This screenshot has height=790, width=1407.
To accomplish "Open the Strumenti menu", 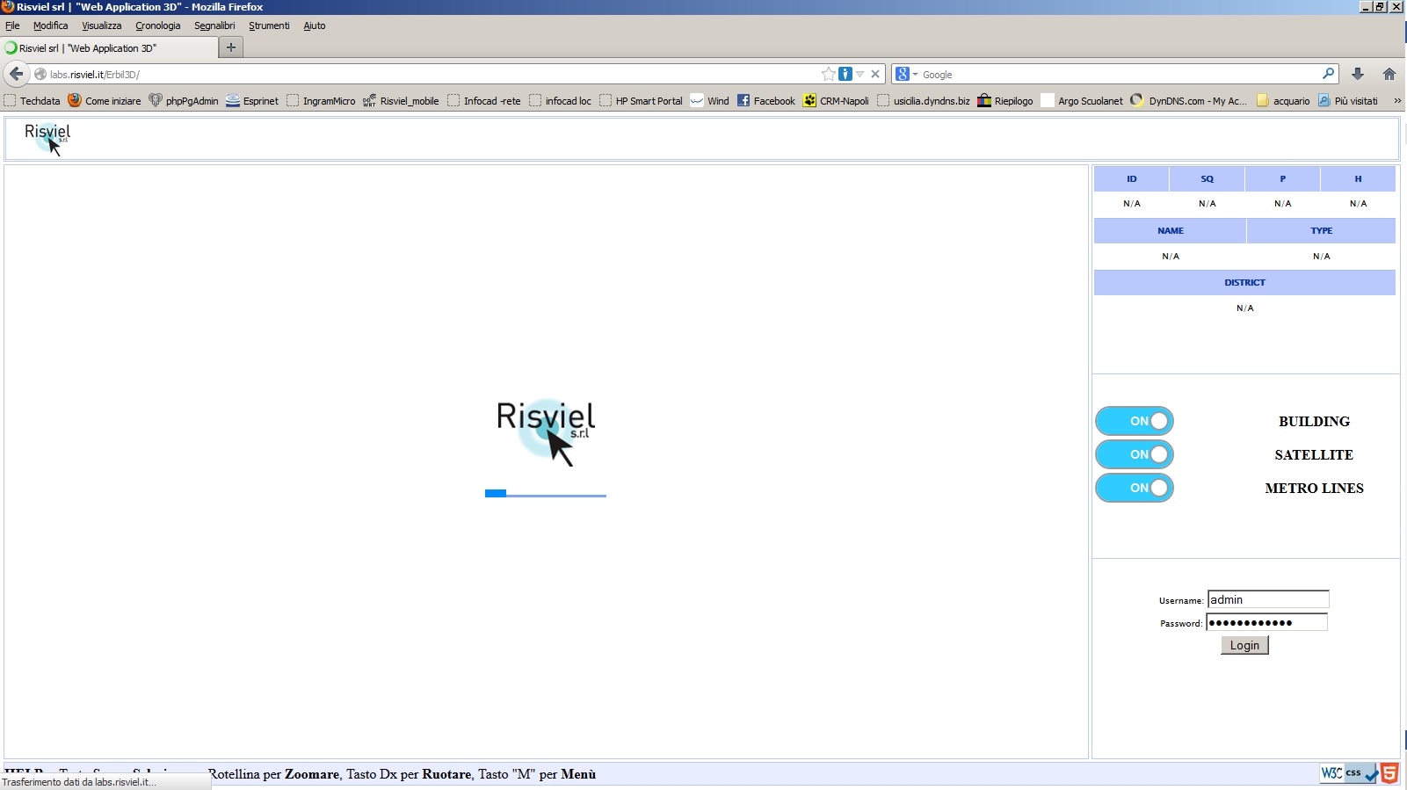I will pyautogui.click(x=269, y=25).
